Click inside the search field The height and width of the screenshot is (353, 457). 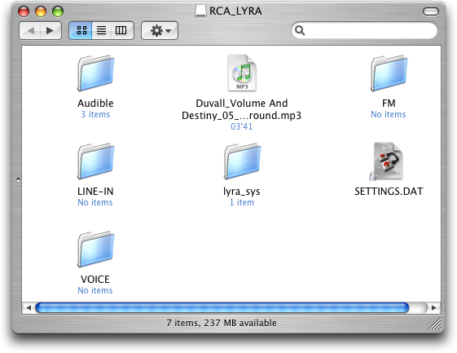click(x=370, y=30)
